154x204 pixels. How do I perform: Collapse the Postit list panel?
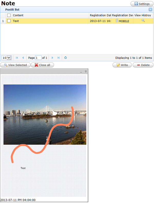[150, 9]
